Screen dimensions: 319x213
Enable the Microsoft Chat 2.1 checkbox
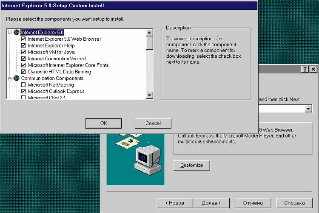pyautogui.click(x=23, y=97)
